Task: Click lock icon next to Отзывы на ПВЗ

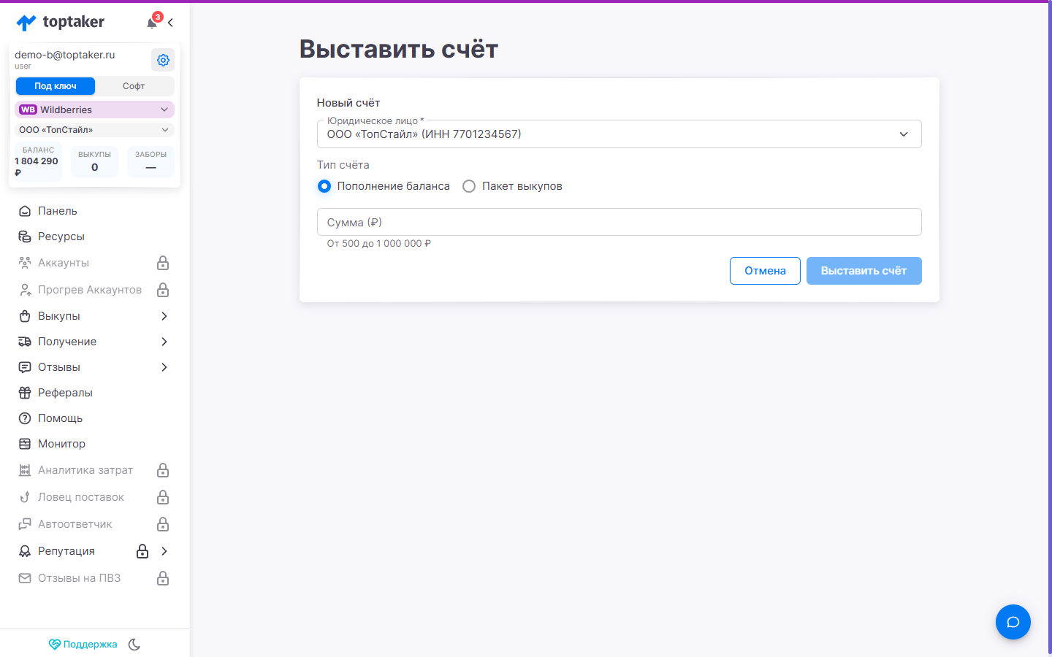Action: [x=163, y=578]
